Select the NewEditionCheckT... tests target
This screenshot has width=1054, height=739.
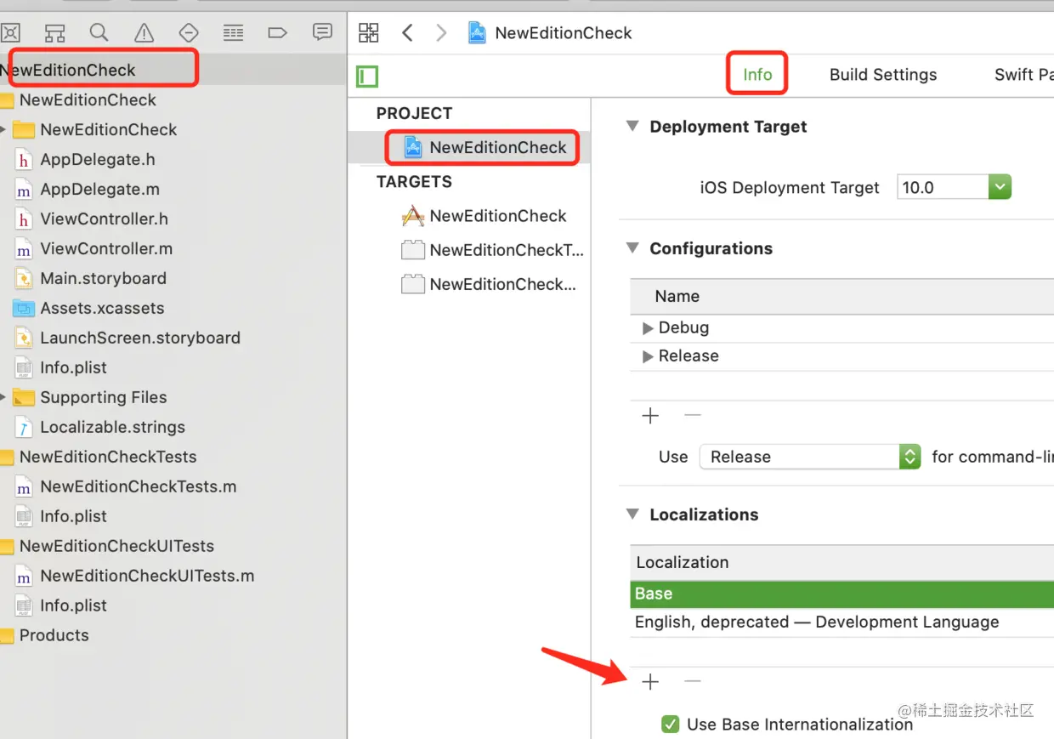point(492,250)
